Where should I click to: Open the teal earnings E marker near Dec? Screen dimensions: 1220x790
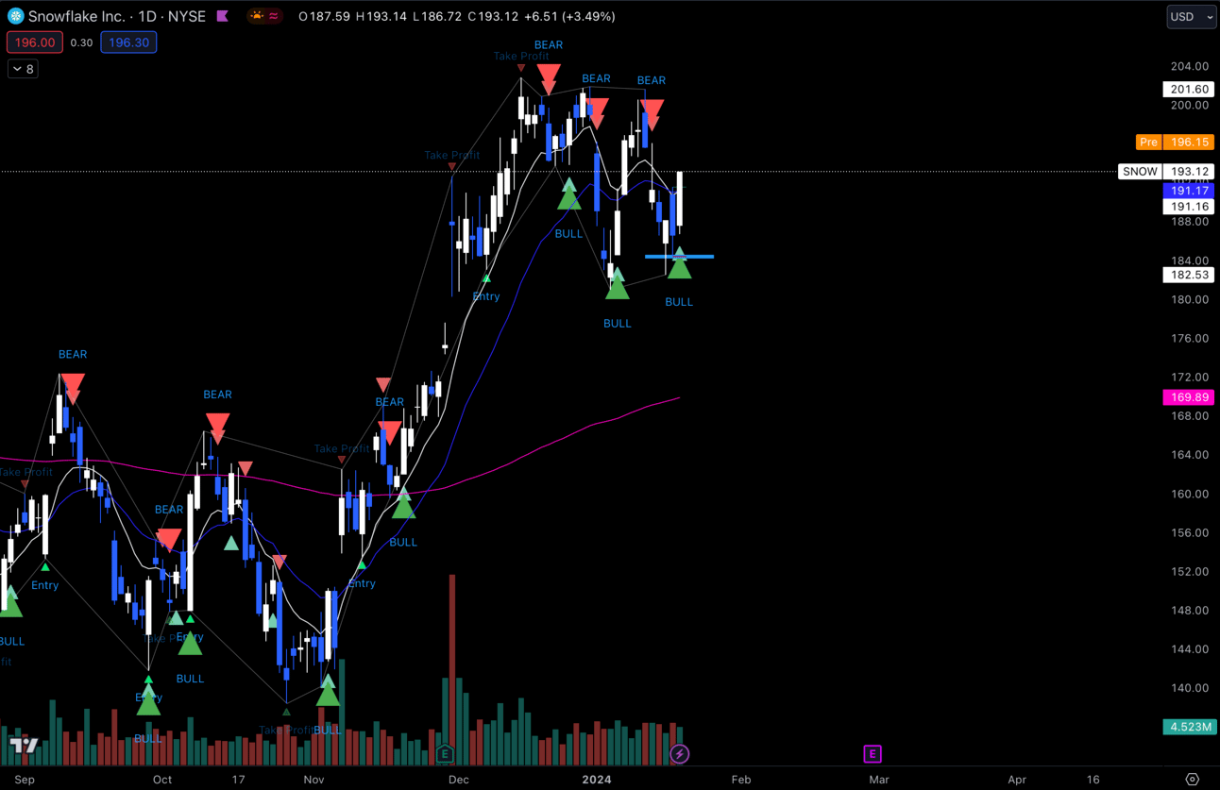445,753
